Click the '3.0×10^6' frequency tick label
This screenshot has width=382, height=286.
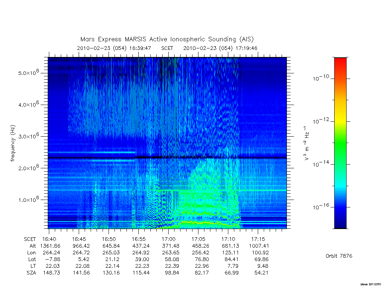coord(28,136)
